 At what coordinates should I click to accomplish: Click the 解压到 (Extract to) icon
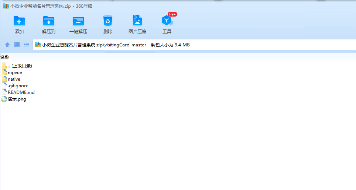49,21
